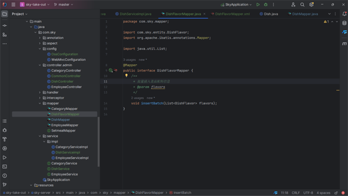Click the warning count indicator in editor
Screen dimensions: 348x196
coord(326,21)
